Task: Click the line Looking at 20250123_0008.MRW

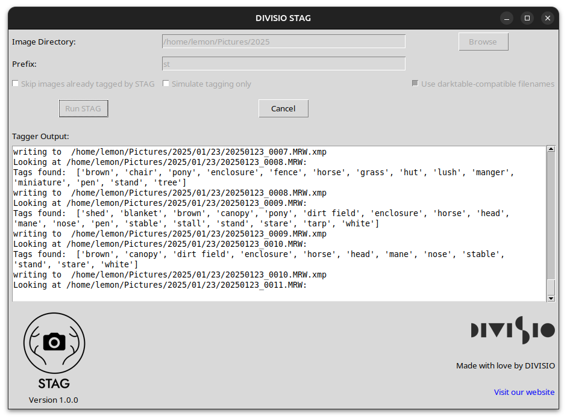Action: pyautogui.click(x=160, y=162)
